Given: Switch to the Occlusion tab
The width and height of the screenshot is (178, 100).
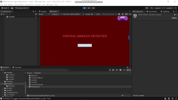Looking at the screenshot, I should [152, 11].
